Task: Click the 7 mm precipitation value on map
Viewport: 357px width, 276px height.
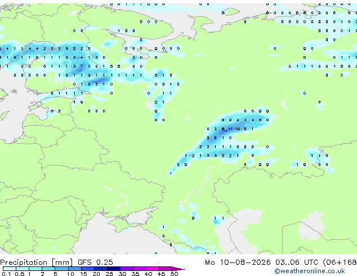Action: pyautogui.click(x=82, y=66)
